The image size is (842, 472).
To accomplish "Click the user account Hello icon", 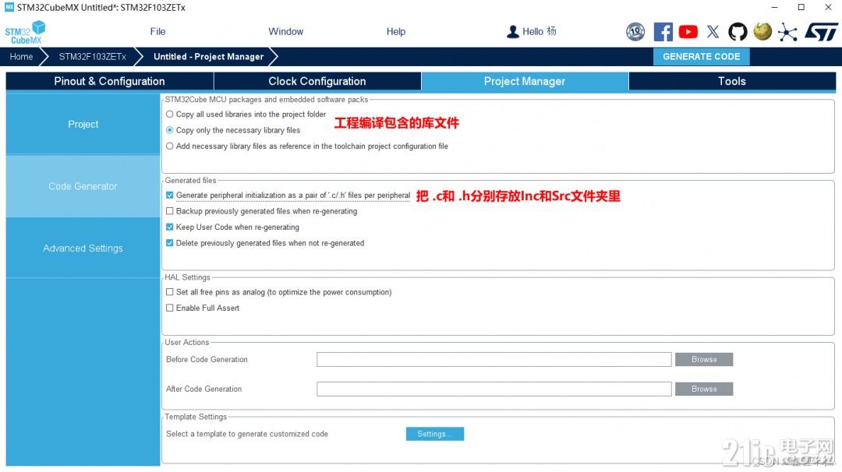I will pyautogui.click(x=513, y=32).
